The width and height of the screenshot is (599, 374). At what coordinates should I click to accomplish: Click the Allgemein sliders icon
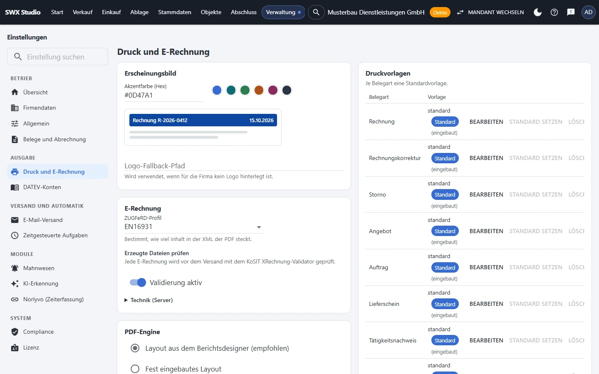point(15,123)
